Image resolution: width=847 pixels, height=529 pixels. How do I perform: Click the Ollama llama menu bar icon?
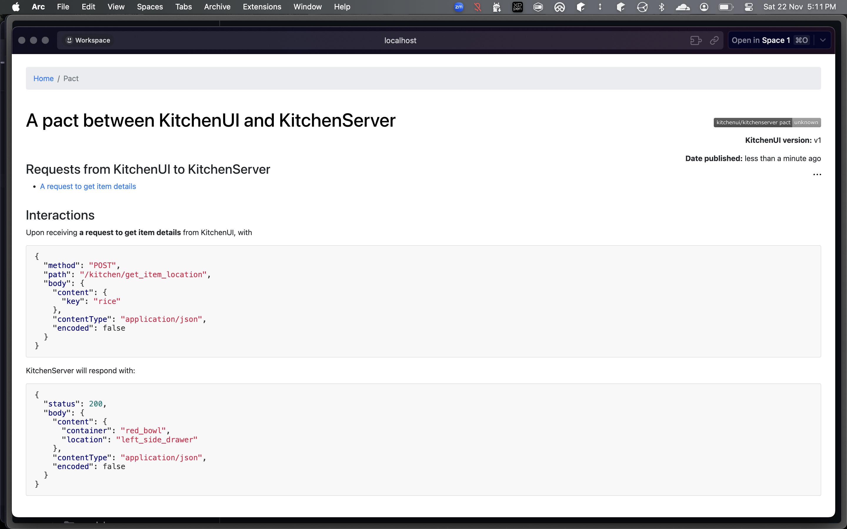(497, 7)
